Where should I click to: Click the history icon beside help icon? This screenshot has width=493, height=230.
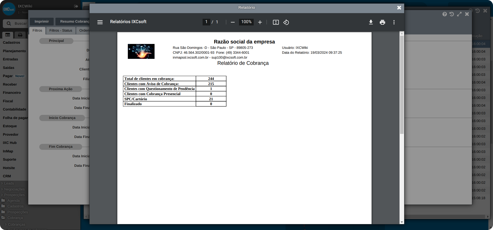452,14
